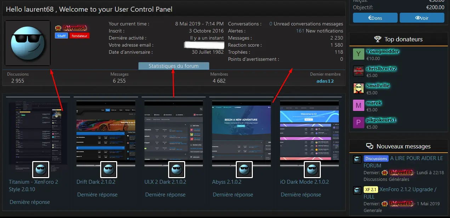The width and height of the screenshot is (450, 218).
Task: Open the 161 New notifications link
Action: 319,31
